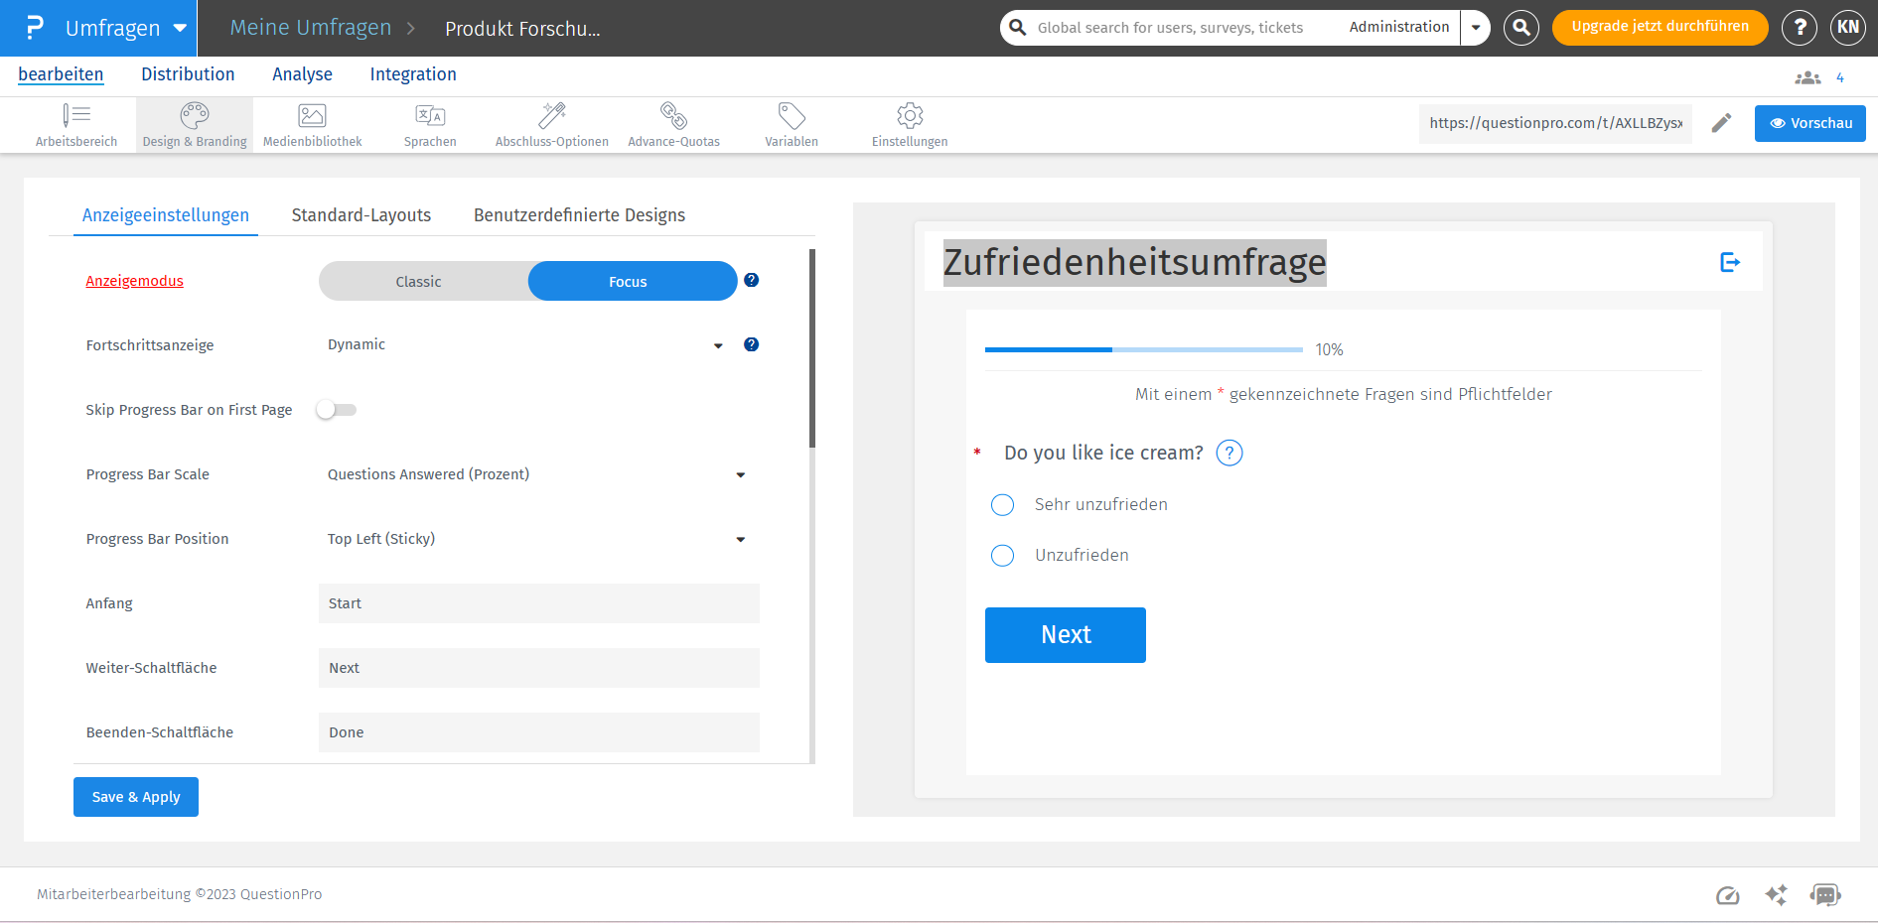
Task: Go to the bearbeiten tab
Action: tap(61, 74)
